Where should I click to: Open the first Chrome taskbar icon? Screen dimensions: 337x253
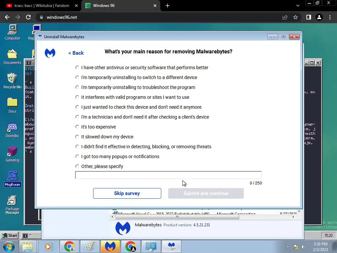click(69, 246)
